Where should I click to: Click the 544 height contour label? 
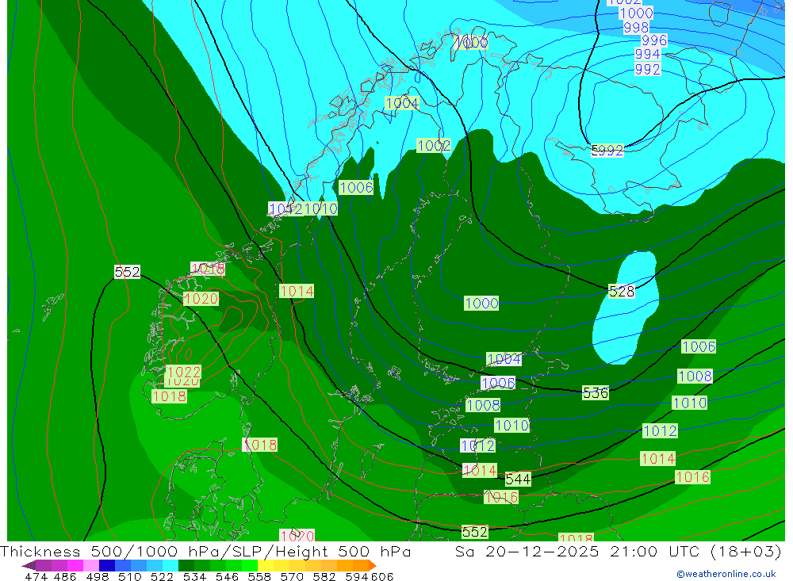pos(518,479)
